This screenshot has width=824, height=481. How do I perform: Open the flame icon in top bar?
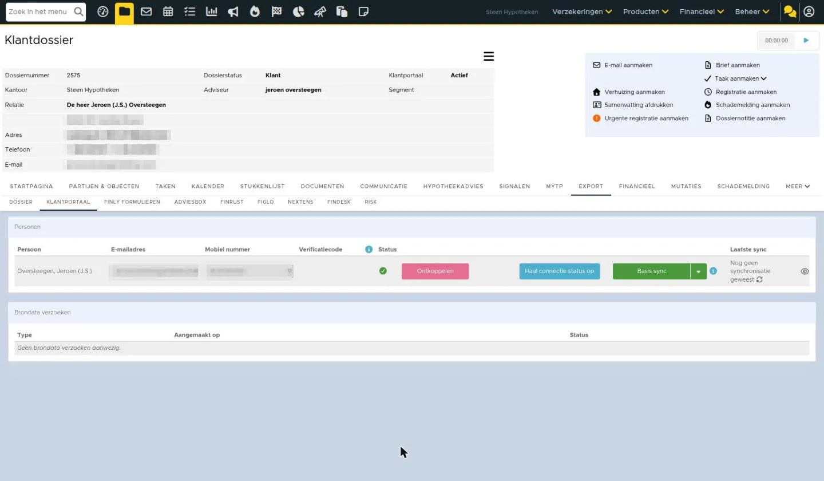255,11
